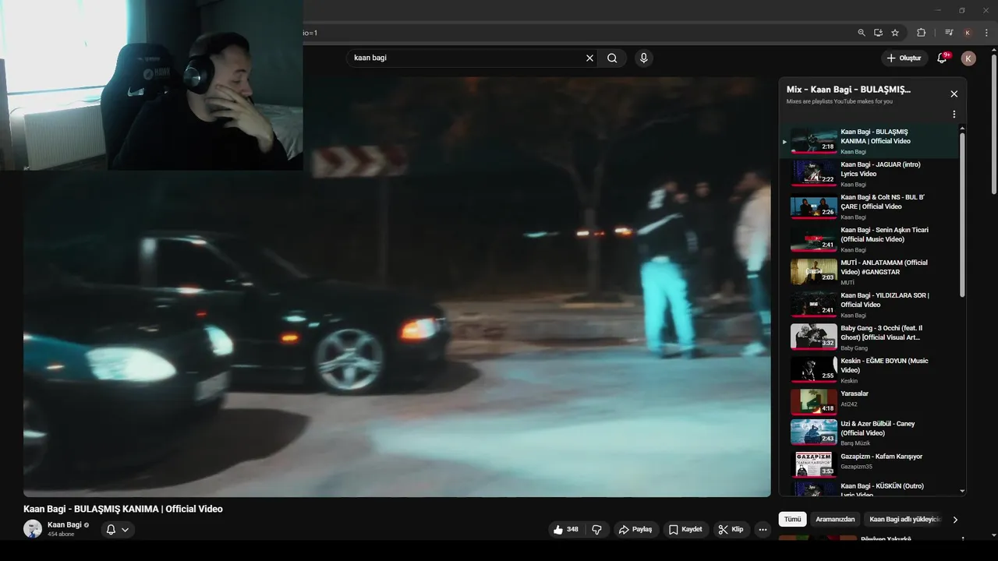
Task: Select the Aramanızdan filter chip
Action: click(835, 519)
